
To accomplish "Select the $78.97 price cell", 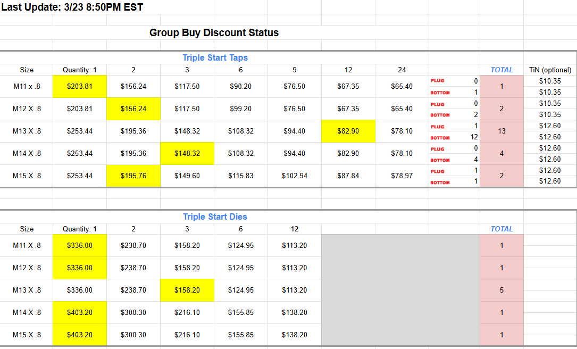I will [x=402, y=176].
